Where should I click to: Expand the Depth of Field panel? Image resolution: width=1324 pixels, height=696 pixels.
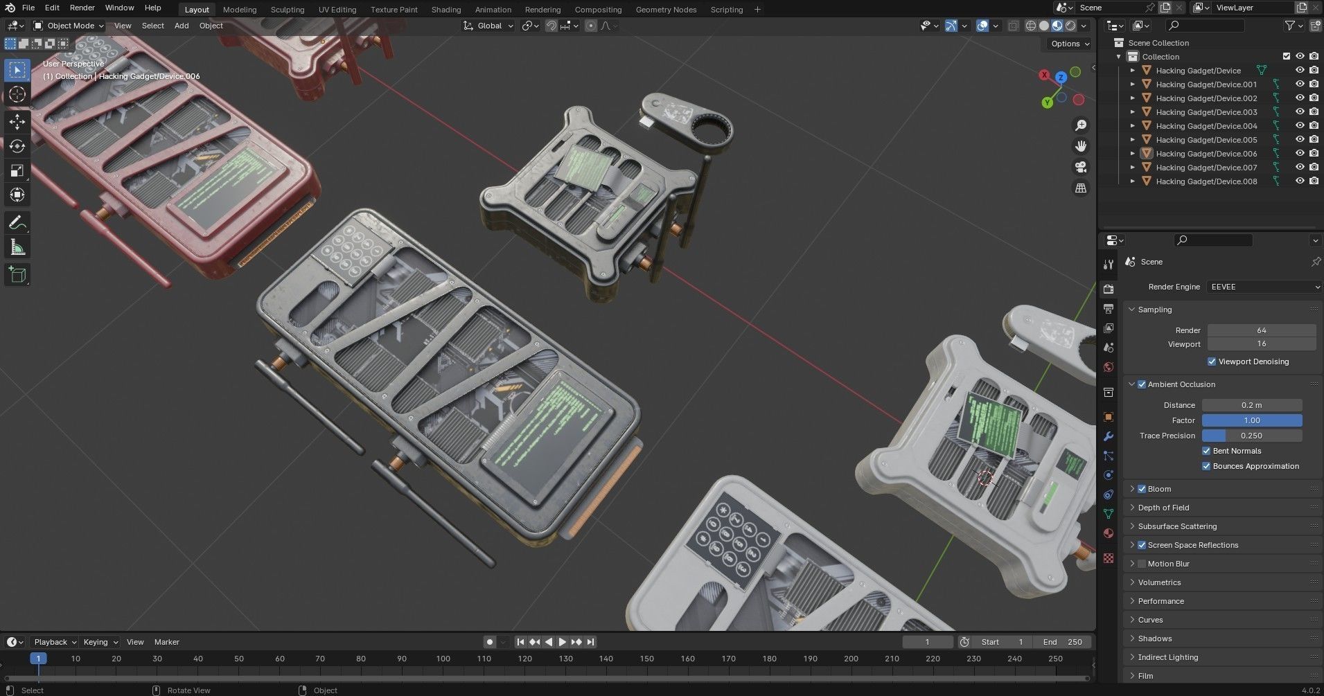[1163, 508]
